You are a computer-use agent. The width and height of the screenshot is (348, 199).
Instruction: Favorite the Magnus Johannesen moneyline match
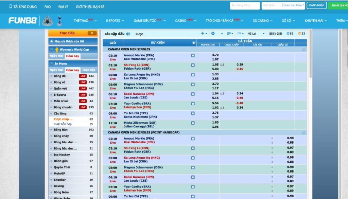193,84
